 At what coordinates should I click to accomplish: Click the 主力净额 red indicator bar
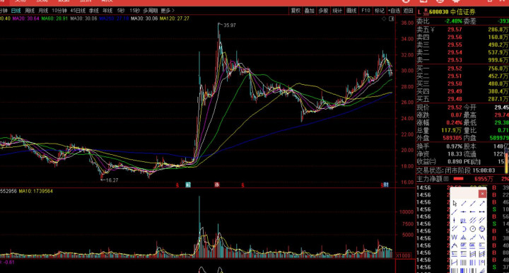point(458,178)
